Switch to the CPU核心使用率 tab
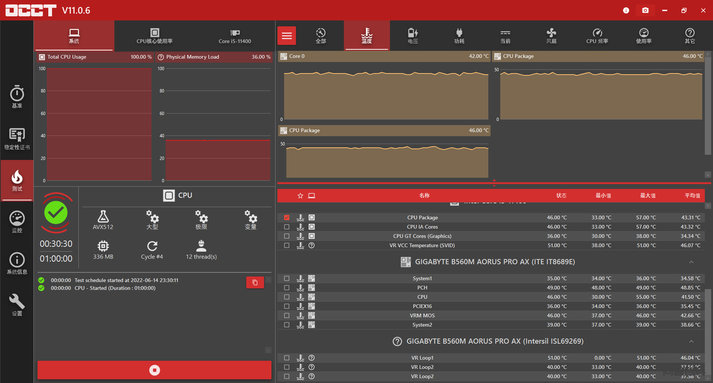Screen dimensions: 713x383 coord(154,36)
